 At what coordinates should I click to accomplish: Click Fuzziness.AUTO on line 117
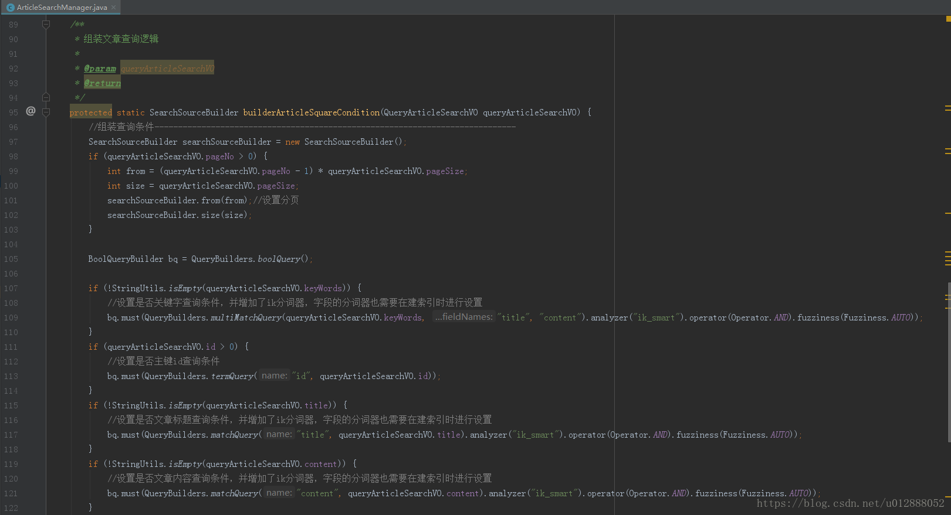[x=757, y=435]
